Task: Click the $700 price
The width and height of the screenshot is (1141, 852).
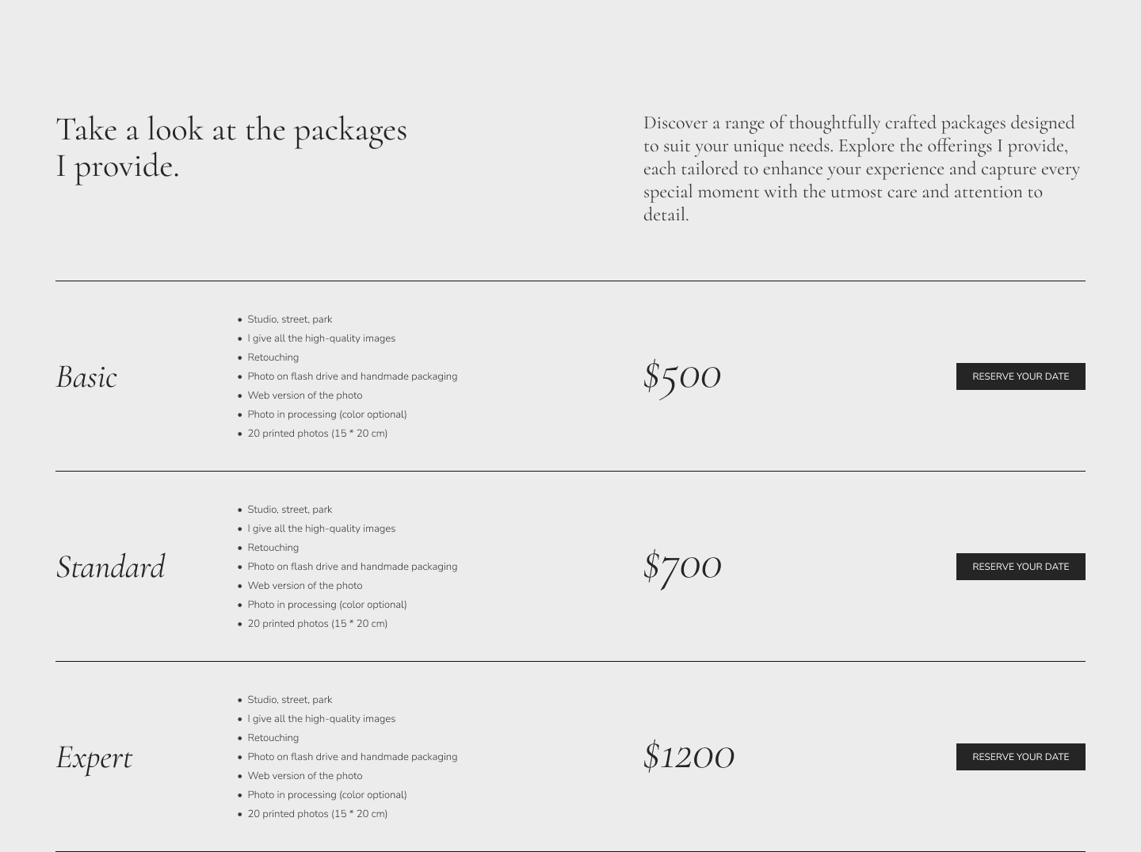Action: coord(682,566)
